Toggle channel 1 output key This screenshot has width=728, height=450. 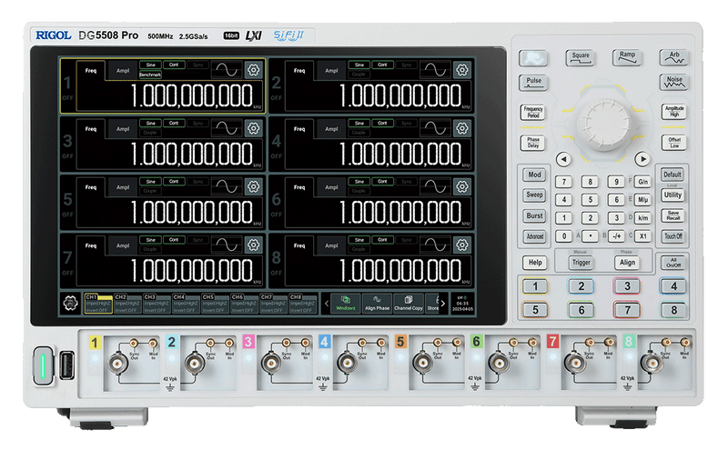[x=535, y=286]
